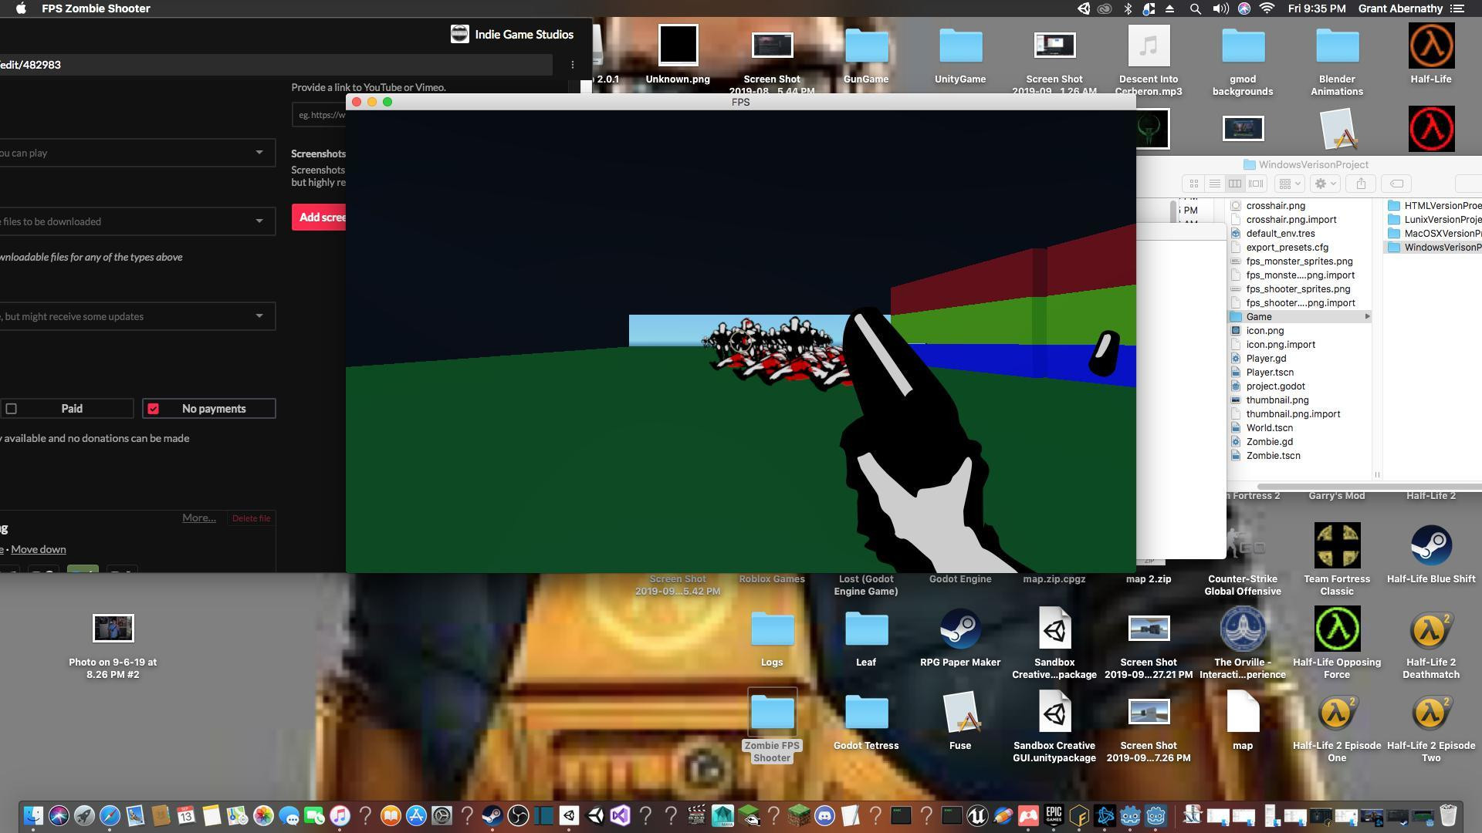Screen dimensions: 1482x833
Task: Open the 'you can play' dropdown
Action: pos(137,153)
